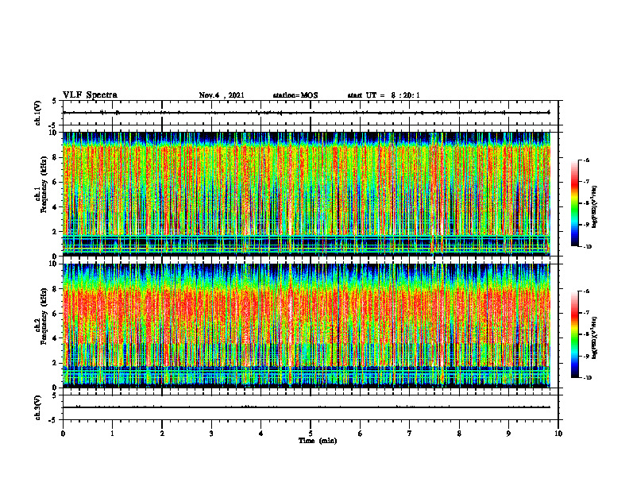
Task: Click the "8" tick on the time axis
Action: [459, 434]
